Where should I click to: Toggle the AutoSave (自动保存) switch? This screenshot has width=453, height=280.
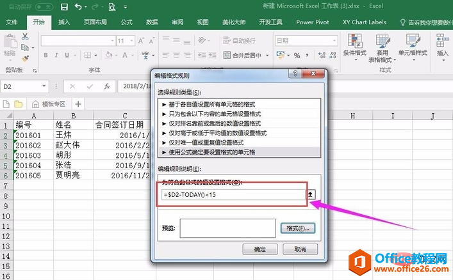43,7
